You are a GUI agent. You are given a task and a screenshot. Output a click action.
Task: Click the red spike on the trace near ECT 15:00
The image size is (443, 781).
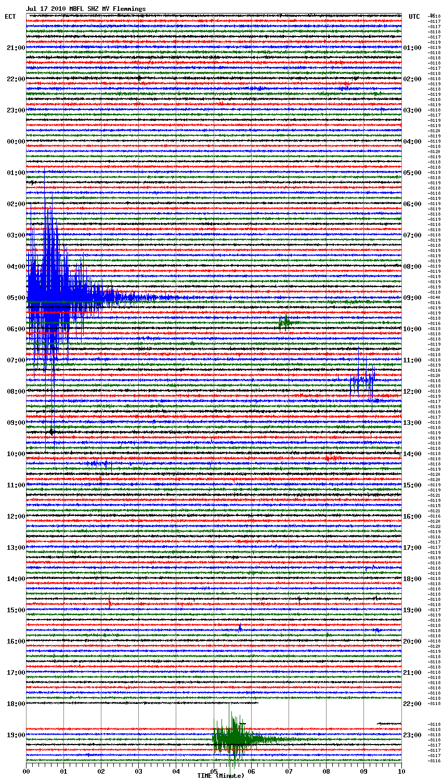pyautogui.click(x=110, y=602)
